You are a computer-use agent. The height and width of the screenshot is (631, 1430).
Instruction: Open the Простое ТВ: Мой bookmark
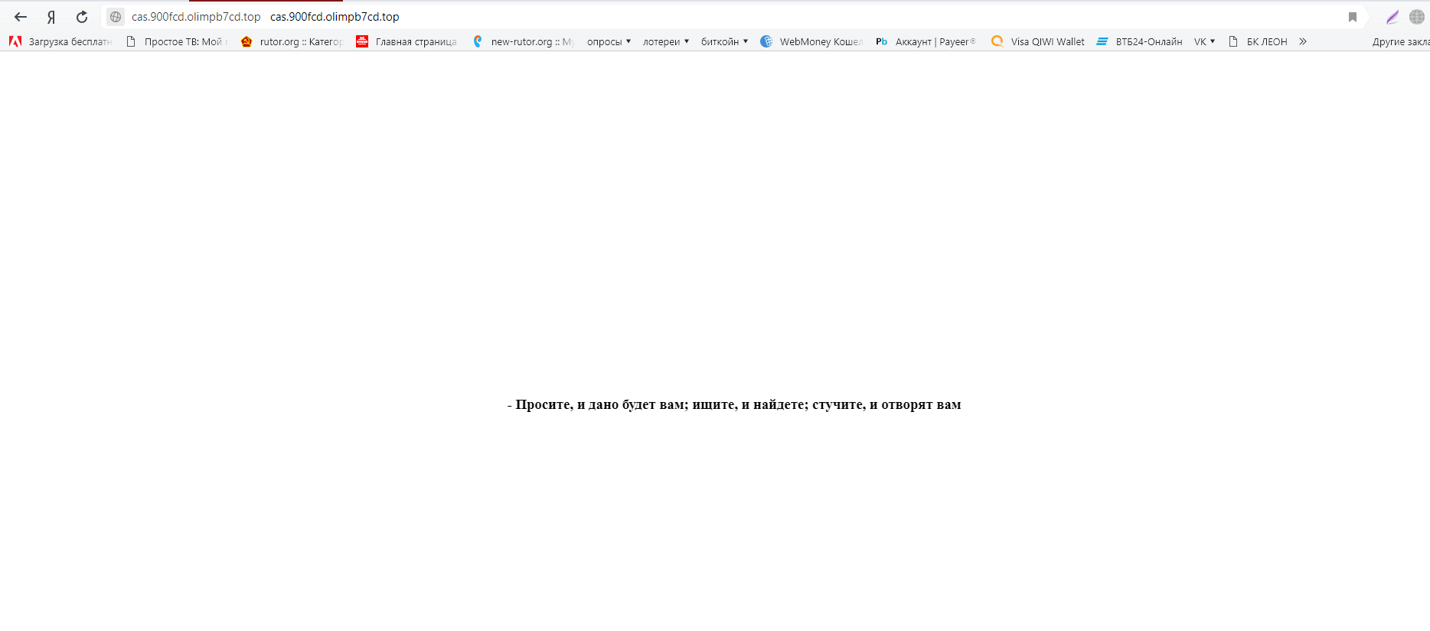coord(177,41)
